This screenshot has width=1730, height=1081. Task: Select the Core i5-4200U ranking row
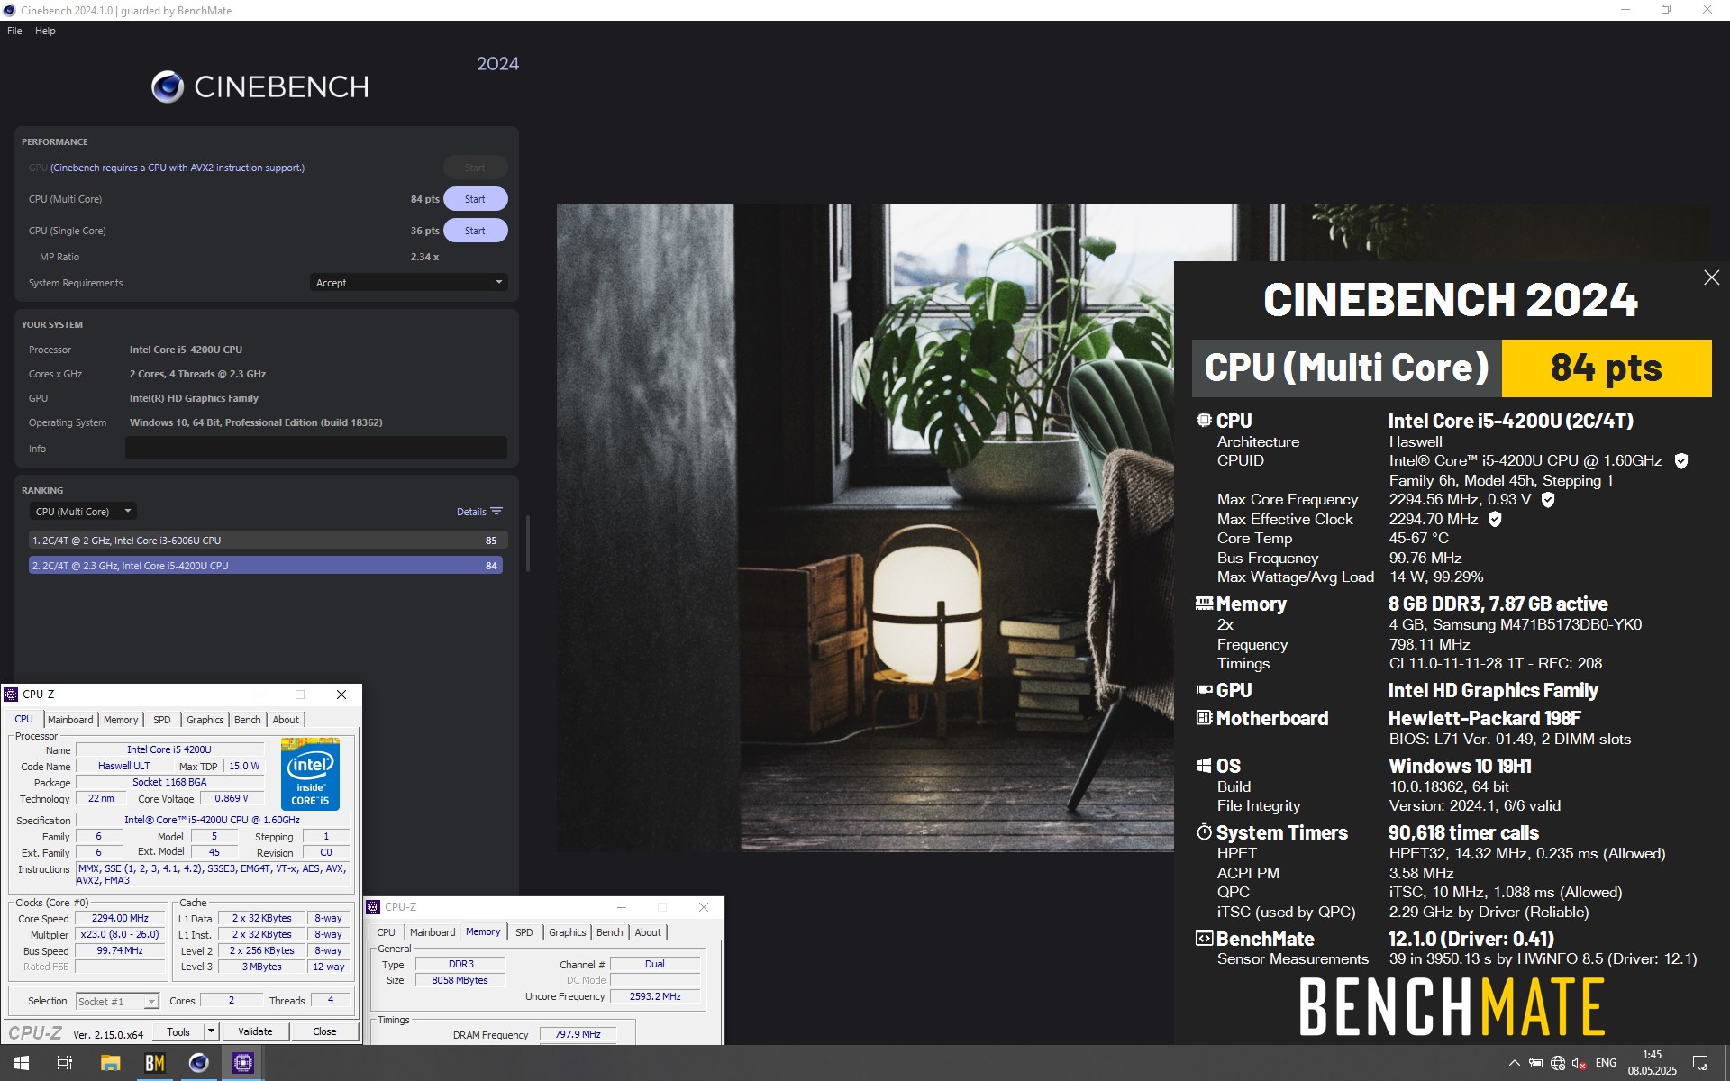[266, 566]
